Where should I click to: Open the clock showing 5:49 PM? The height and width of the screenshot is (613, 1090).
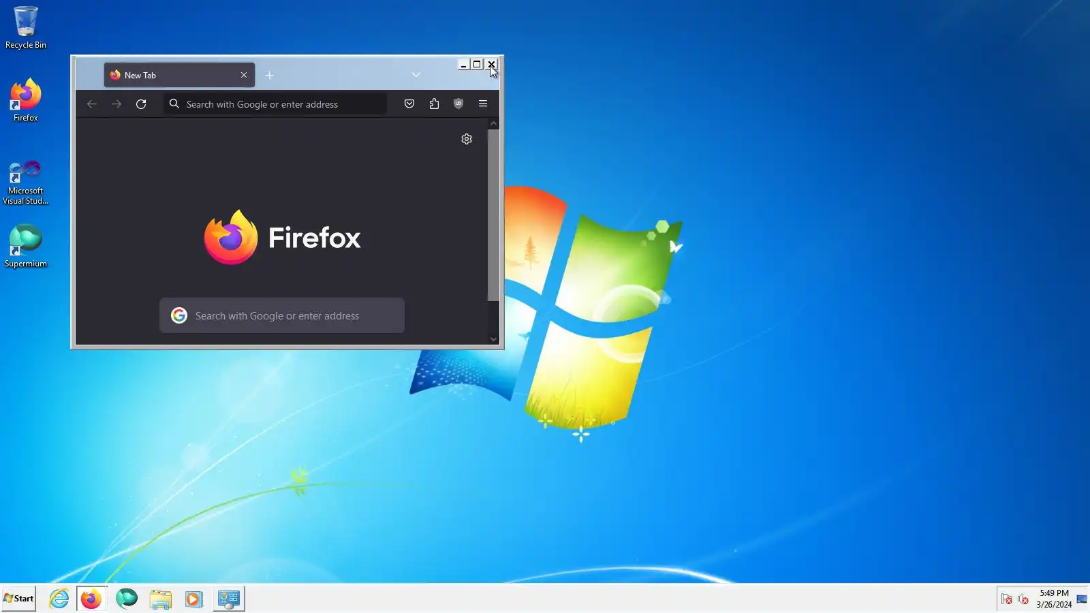click(x=1054, y=599)
